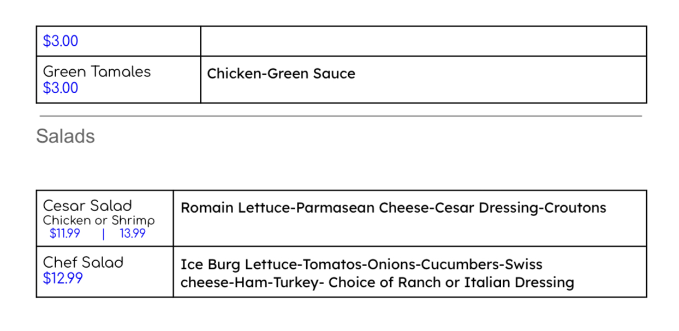
Task: Click the Chicken-Green Sauce description
Action: coord(281,74)
